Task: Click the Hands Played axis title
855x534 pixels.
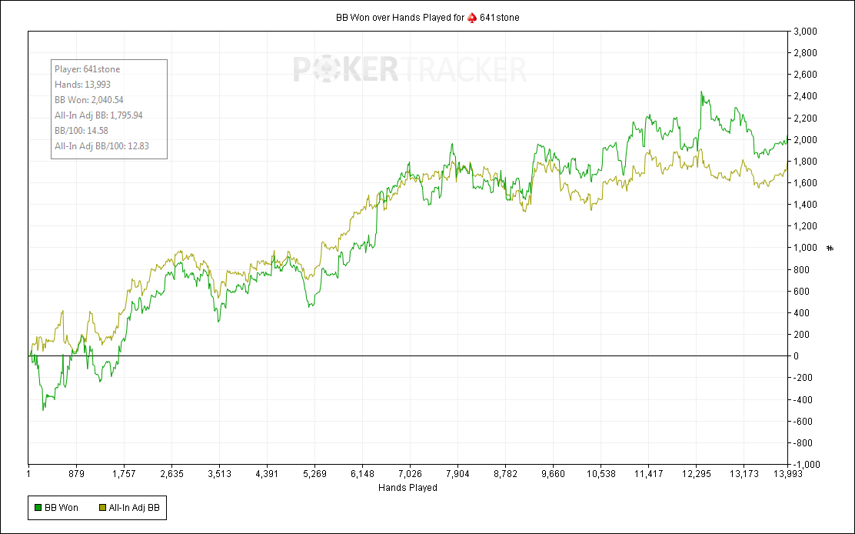Action: (x=408, y=488)
